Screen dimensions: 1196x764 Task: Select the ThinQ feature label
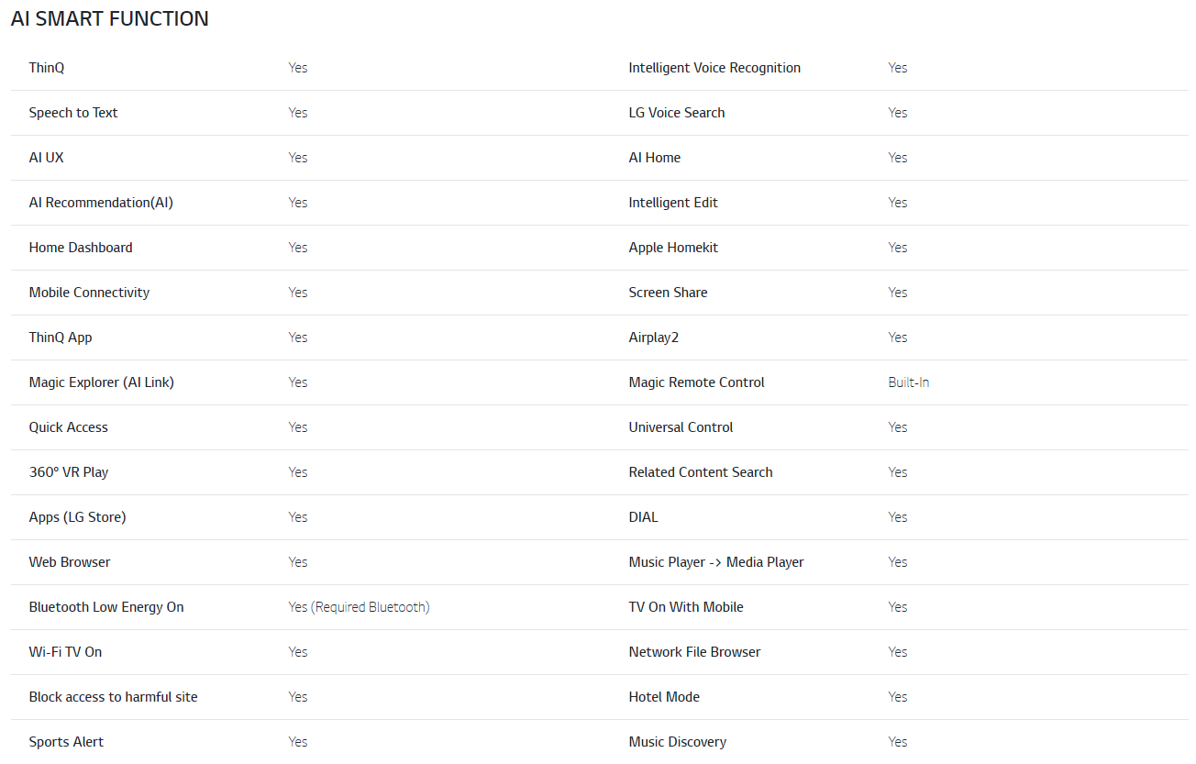click(x=47, y=68)
